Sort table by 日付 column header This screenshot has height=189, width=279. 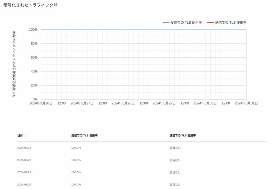pyautogui.click(x=20, y=135)
